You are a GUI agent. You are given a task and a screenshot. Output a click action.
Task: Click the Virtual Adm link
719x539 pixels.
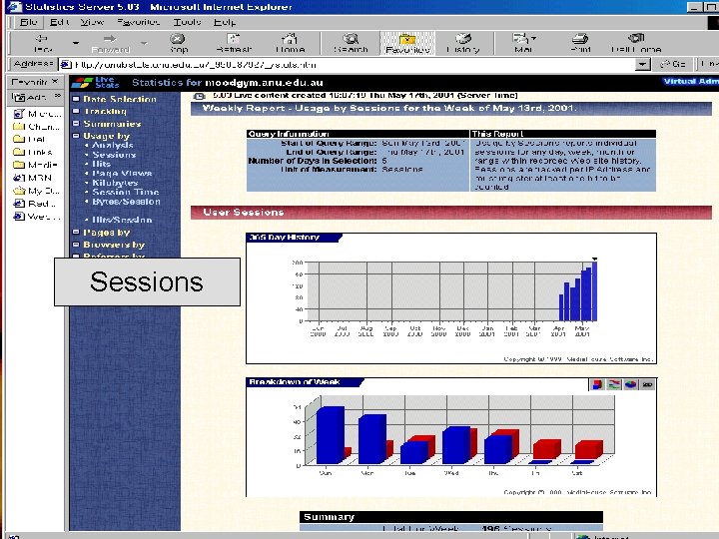coord(691,82)
